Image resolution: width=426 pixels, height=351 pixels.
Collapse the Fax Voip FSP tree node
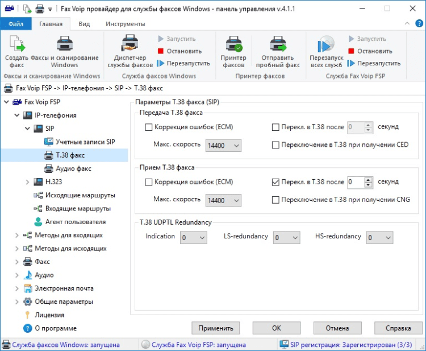point(6,102)
